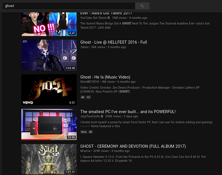Screen dimensions: 222x175
Task: Click the search magnifier button
Action: (142, 6)
